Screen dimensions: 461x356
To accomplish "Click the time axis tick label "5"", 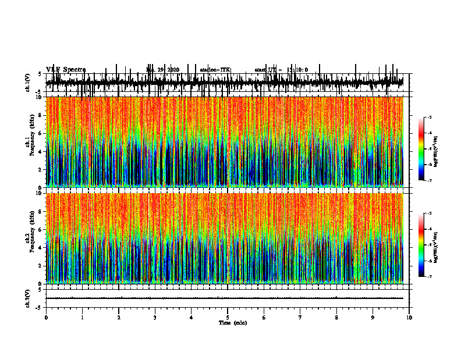I will pyautogui.click(x=228, y=318).
